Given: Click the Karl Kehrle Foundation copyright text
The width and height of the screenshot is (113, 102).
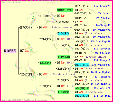Looking at the screenshot, I should click(x=24, y=100).
